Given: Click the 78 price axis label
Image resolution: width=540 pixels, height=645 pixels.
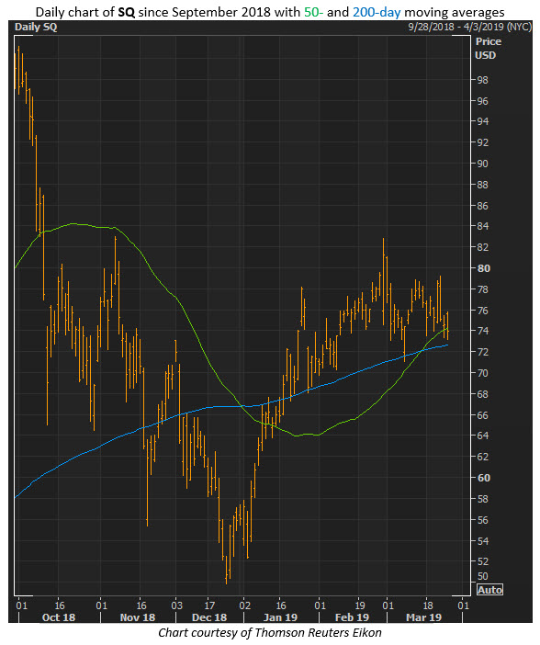Looking at the screenshot, I should (482, 289).
